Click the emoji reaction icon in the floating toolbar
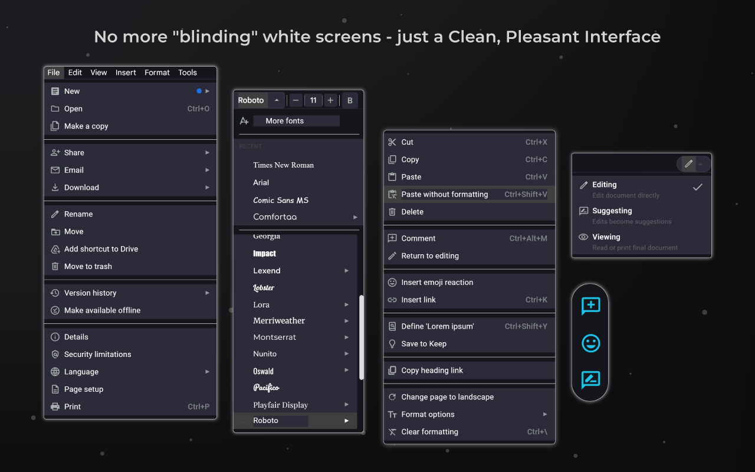The image size is (755, 472). (x=590, y=342)
